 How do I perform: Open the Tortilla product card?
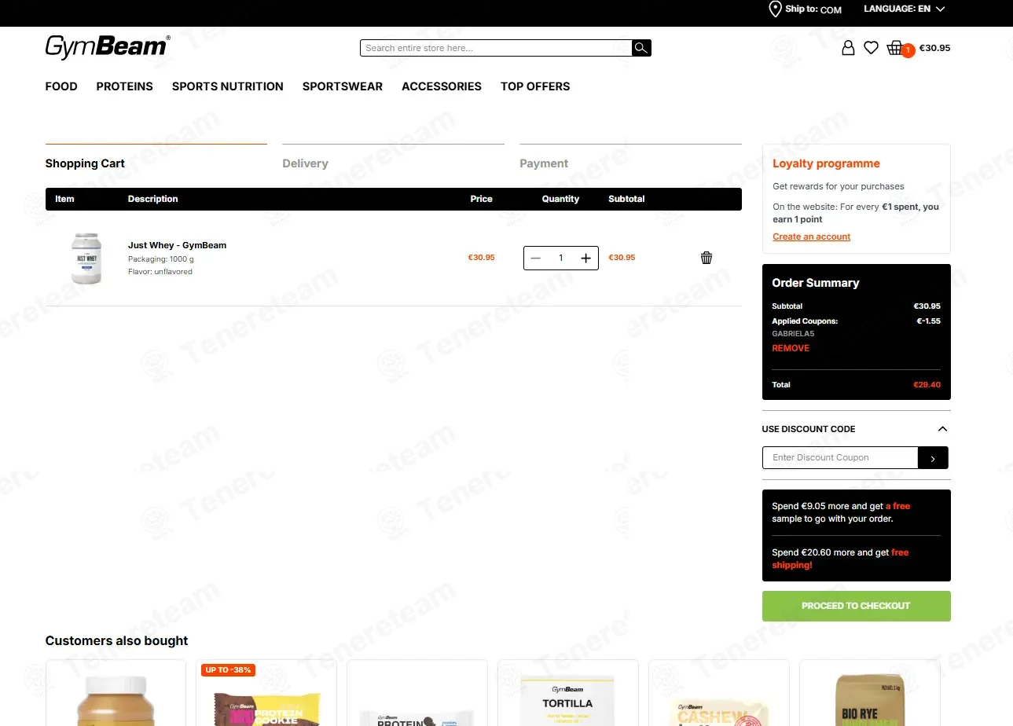[568, 693]
